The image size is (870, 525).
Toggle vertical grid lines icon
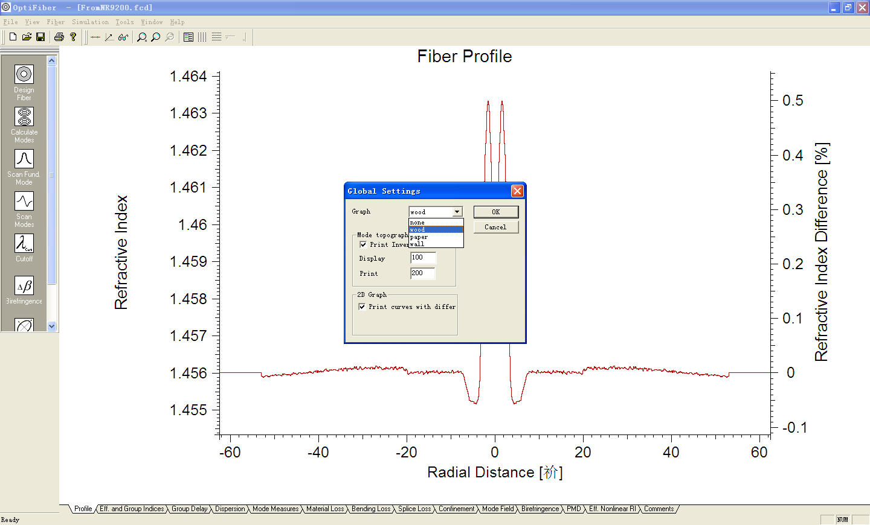tap(202, 37)
